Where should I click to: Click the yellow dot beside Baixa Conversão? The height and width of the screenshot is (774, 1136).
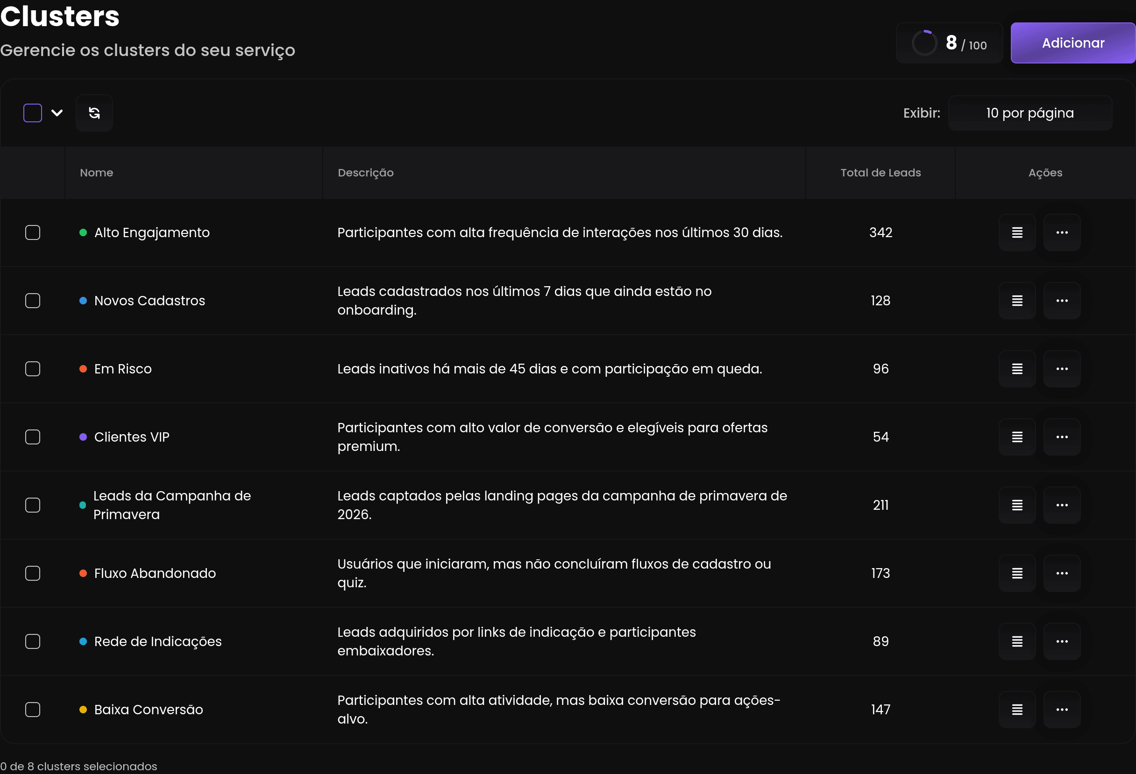click(x=83, y=710)
